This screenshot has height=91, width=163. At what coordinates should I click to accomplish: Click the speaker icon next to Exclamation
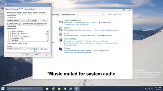[x=11, y=35]
